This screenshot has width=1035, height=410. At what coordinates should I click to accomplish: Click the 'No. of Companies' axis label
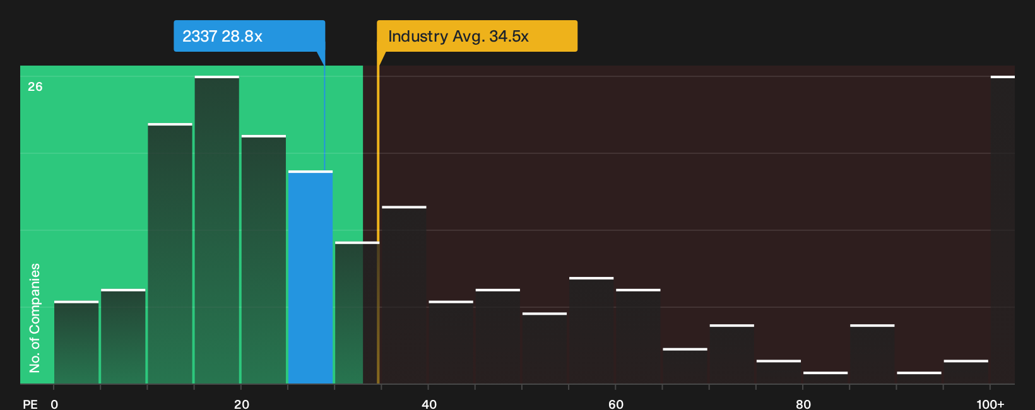[x=35, y=317]
